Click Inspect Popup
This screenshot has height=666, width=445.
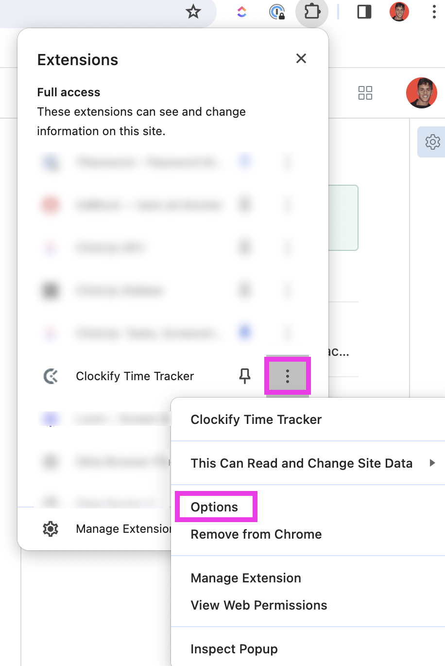[234, 648]
